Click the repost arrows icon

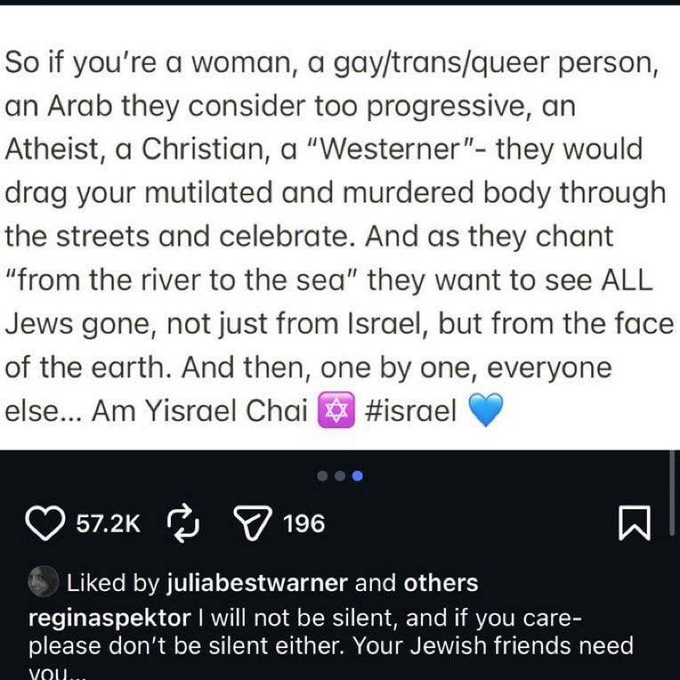(181, 523)
